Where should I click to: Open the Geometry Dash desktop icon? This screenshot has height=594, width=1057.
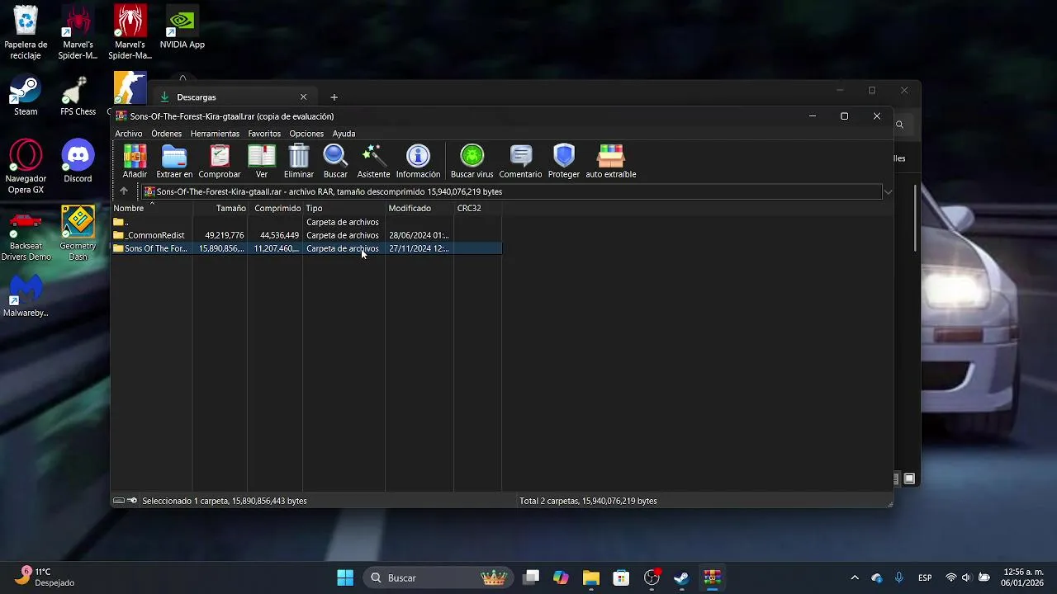78,233
